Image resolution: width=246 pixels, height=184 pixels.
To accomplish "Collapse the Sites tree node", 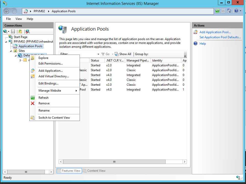I will point(11,51).
